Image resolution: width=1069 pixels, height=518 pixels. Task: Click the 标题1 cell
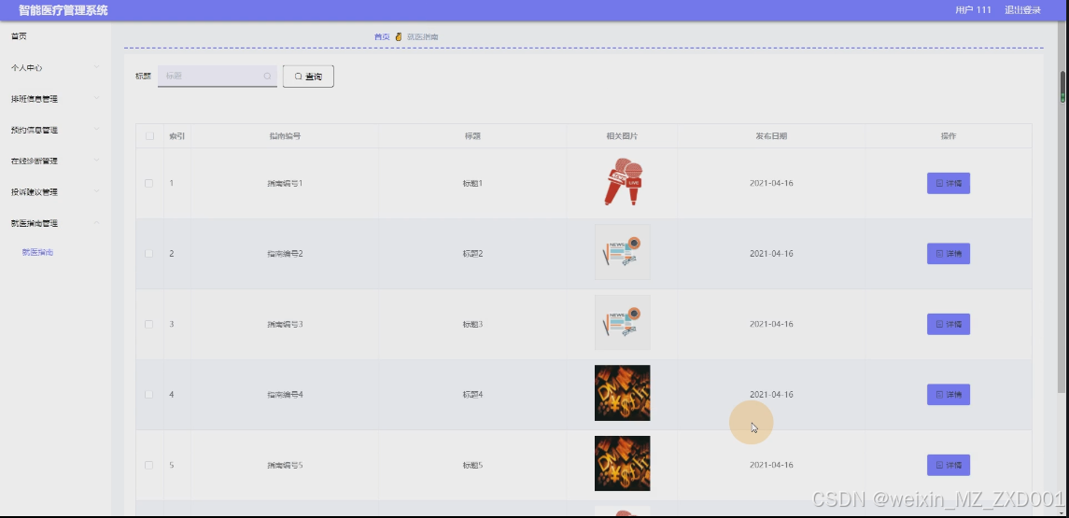tap(472, 183)
